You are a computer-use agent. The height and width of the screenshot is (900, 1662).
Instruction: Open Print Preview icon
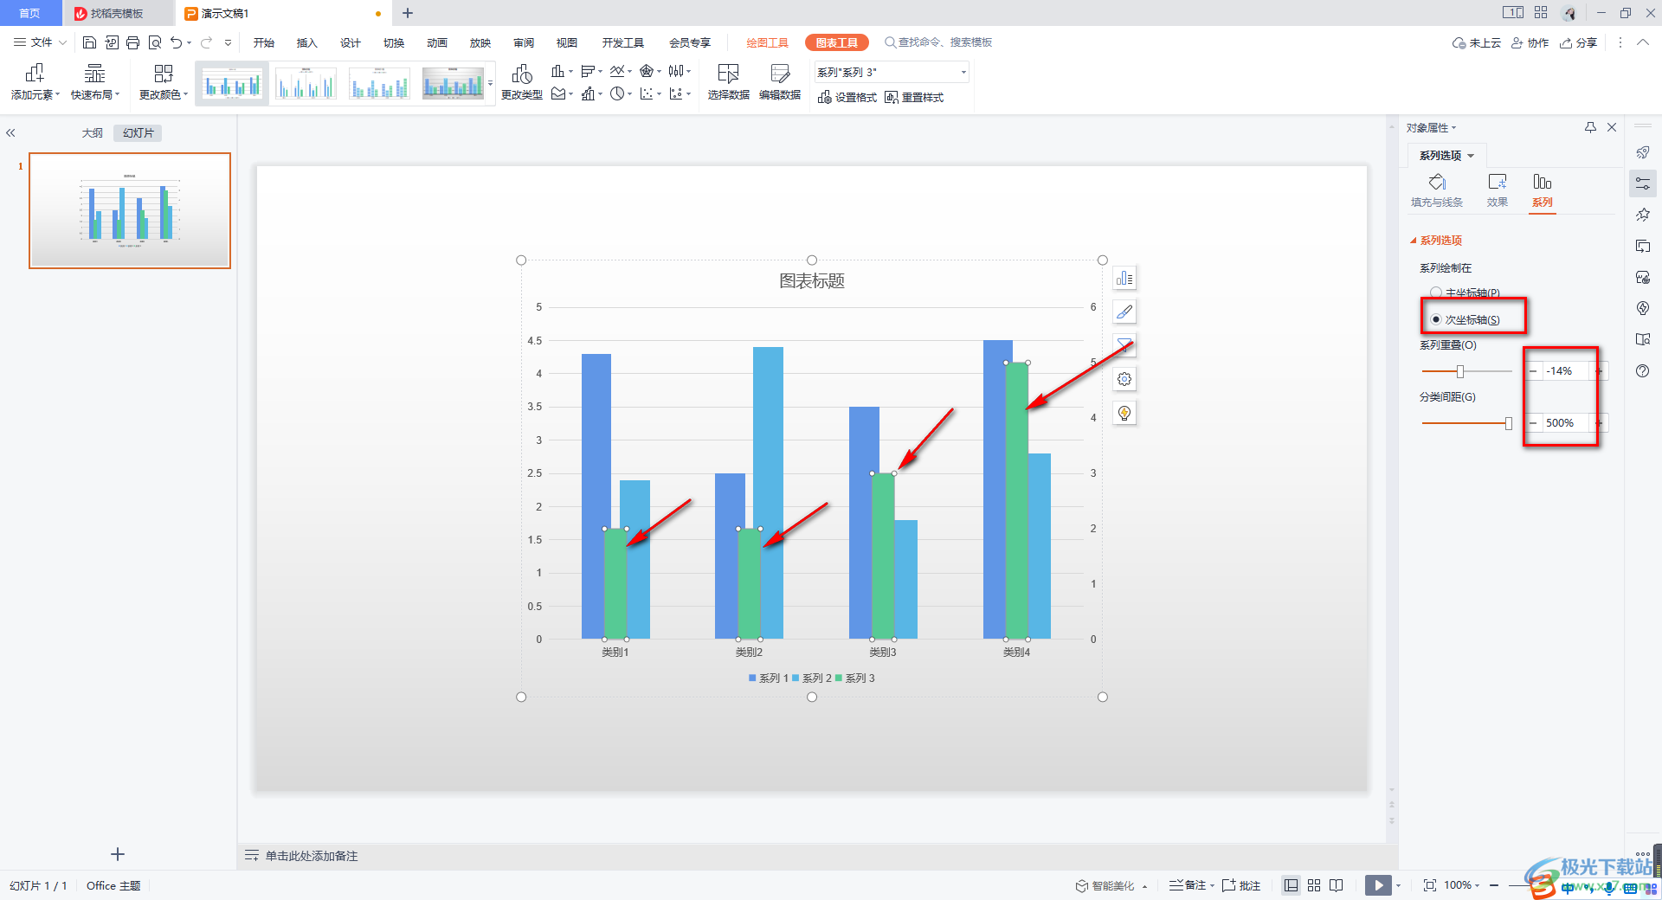point(155,42)
